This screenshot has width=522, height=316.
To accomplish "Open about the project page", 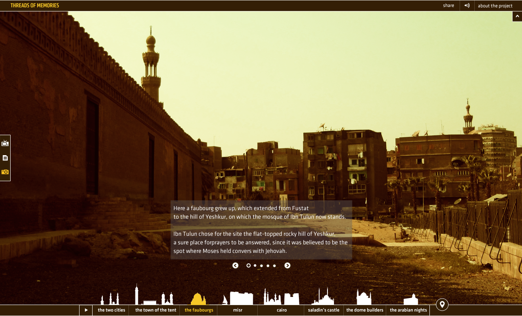I will tap(495, 6).
